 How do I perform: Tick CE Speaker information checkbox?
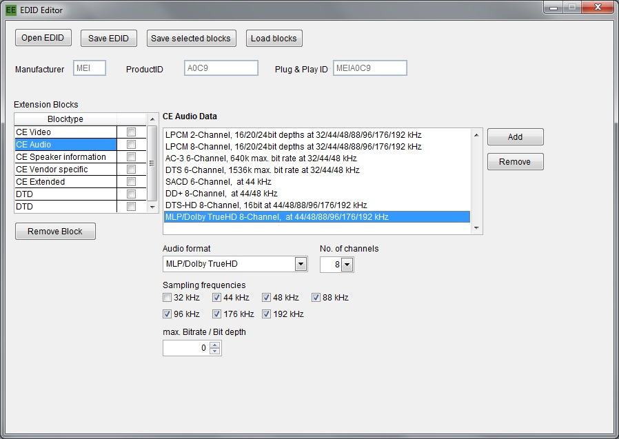click(x=132, y=156)
